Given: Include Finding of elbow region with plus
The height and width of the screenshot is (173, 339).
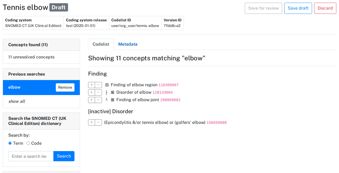Looking at the screenshot, I should click(92, 85).
